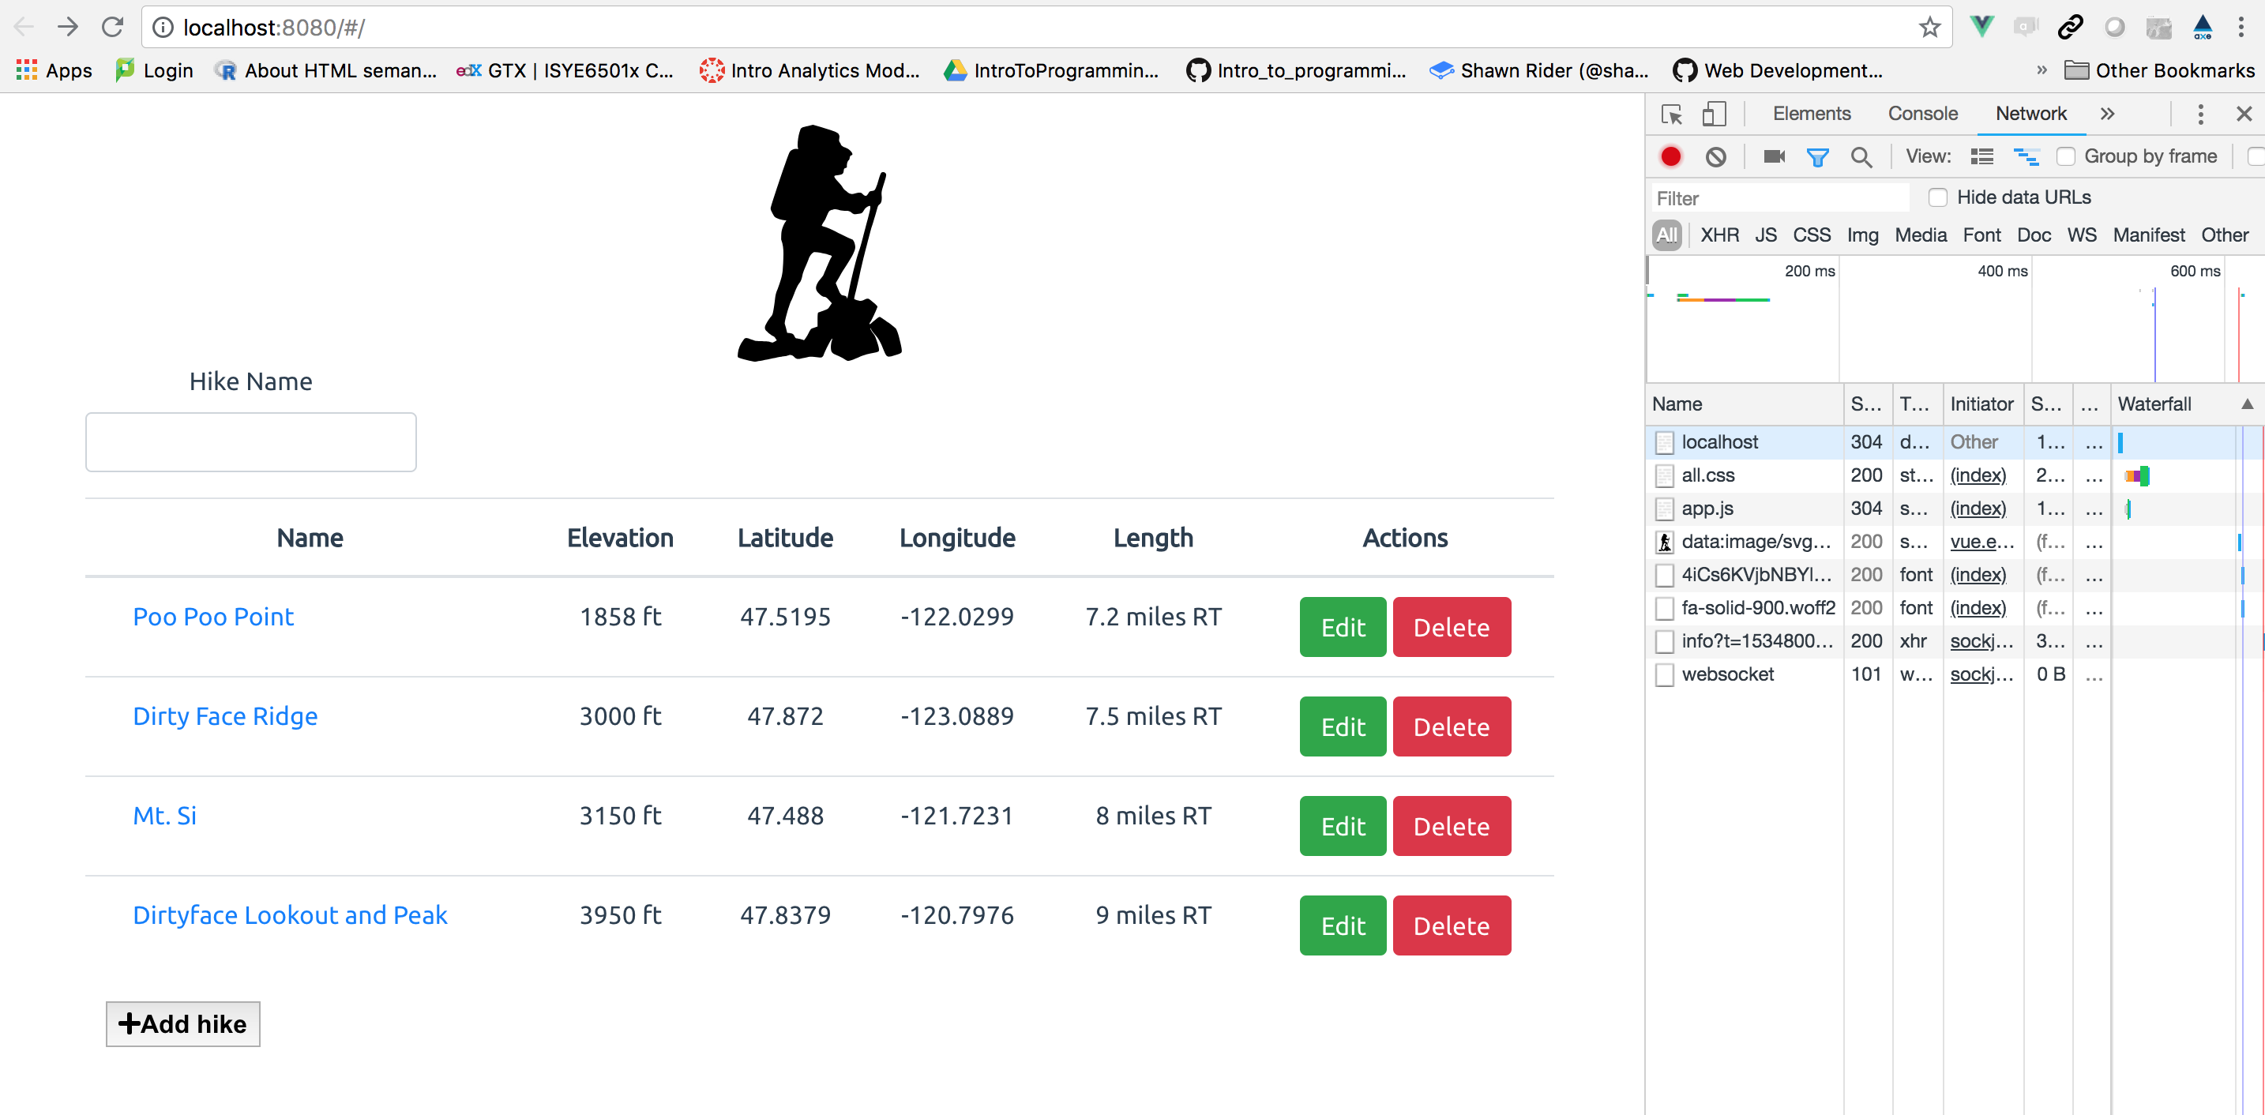The height and width of the screenshot is (1115, 2265).
Task: Click the Hike Name input field
Action: point(250,442)
